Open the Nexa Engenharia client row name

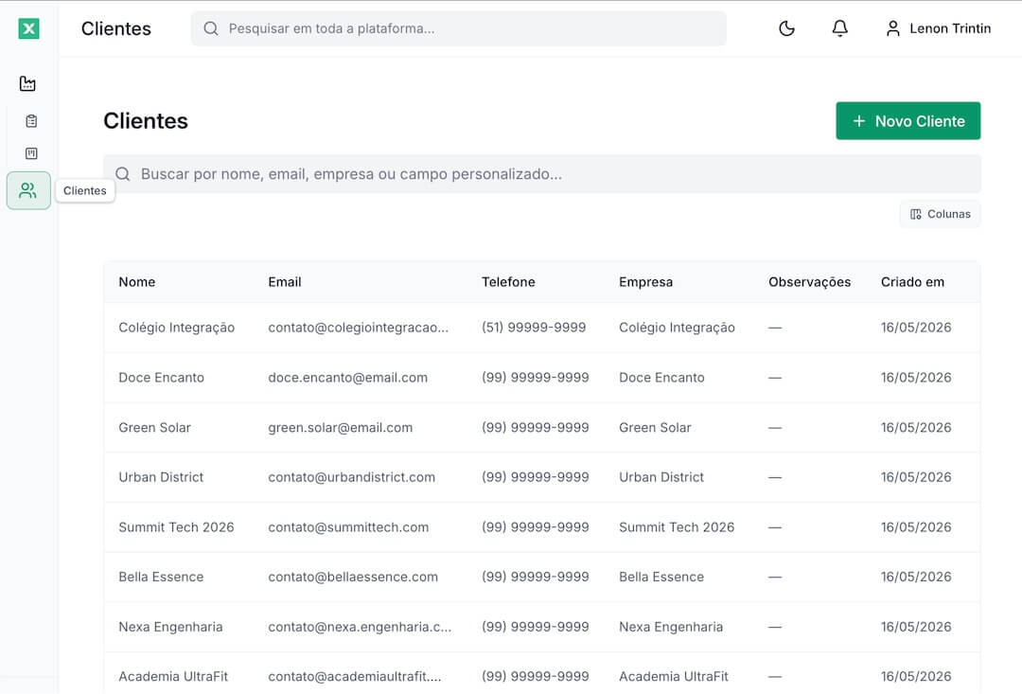(170, 627)
